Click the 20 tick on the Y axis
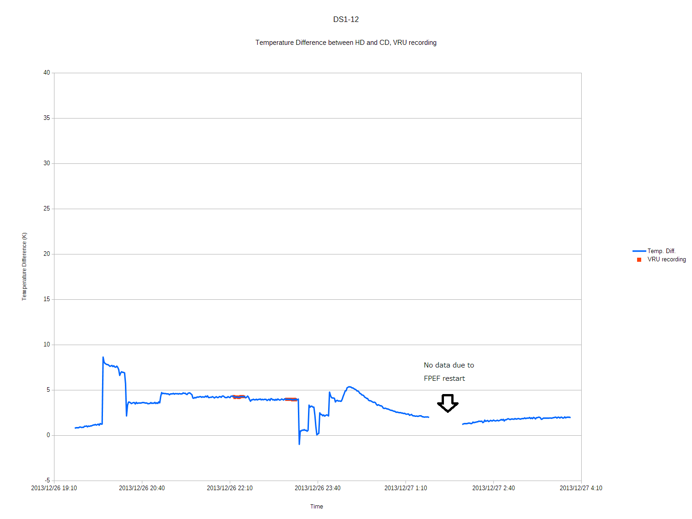Image resolution: width=692 pixels, height=519 pixels. (47, 254)
